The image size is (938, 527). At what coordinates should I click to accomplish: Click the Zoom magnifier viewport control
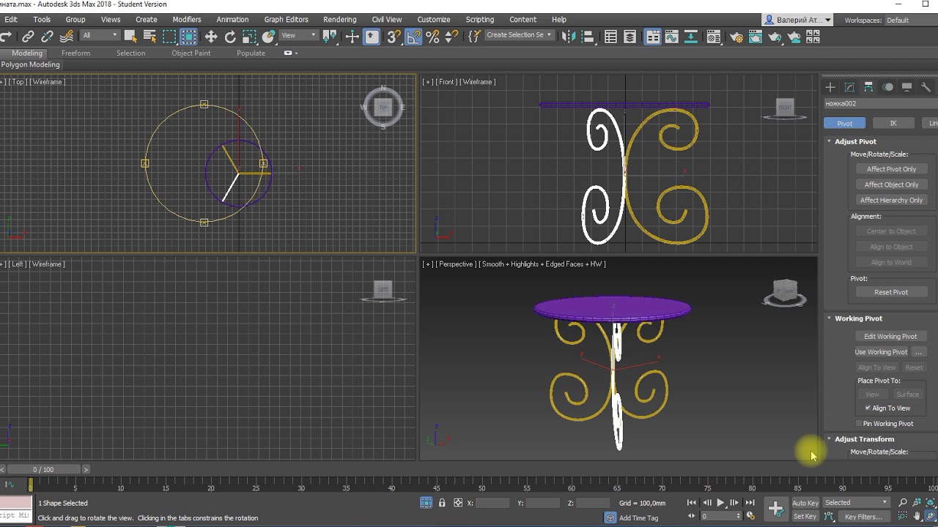[903, 503]
